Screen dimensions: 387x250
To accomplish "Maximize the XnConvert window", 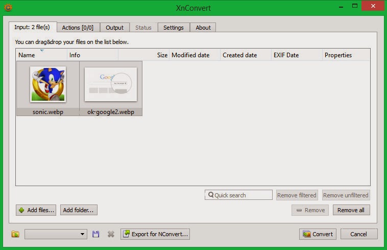I will [355, 6].
